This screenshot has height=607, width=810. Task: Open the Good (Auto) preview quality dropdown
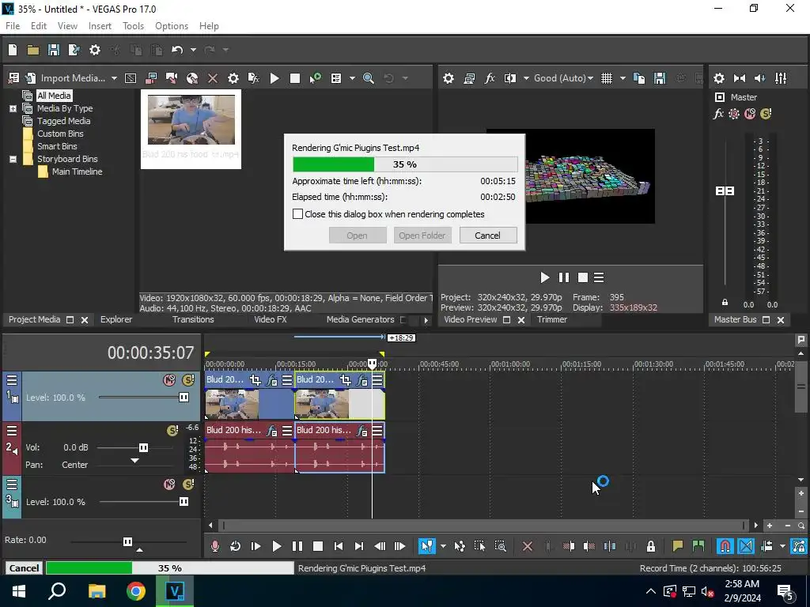coord(563,78)
